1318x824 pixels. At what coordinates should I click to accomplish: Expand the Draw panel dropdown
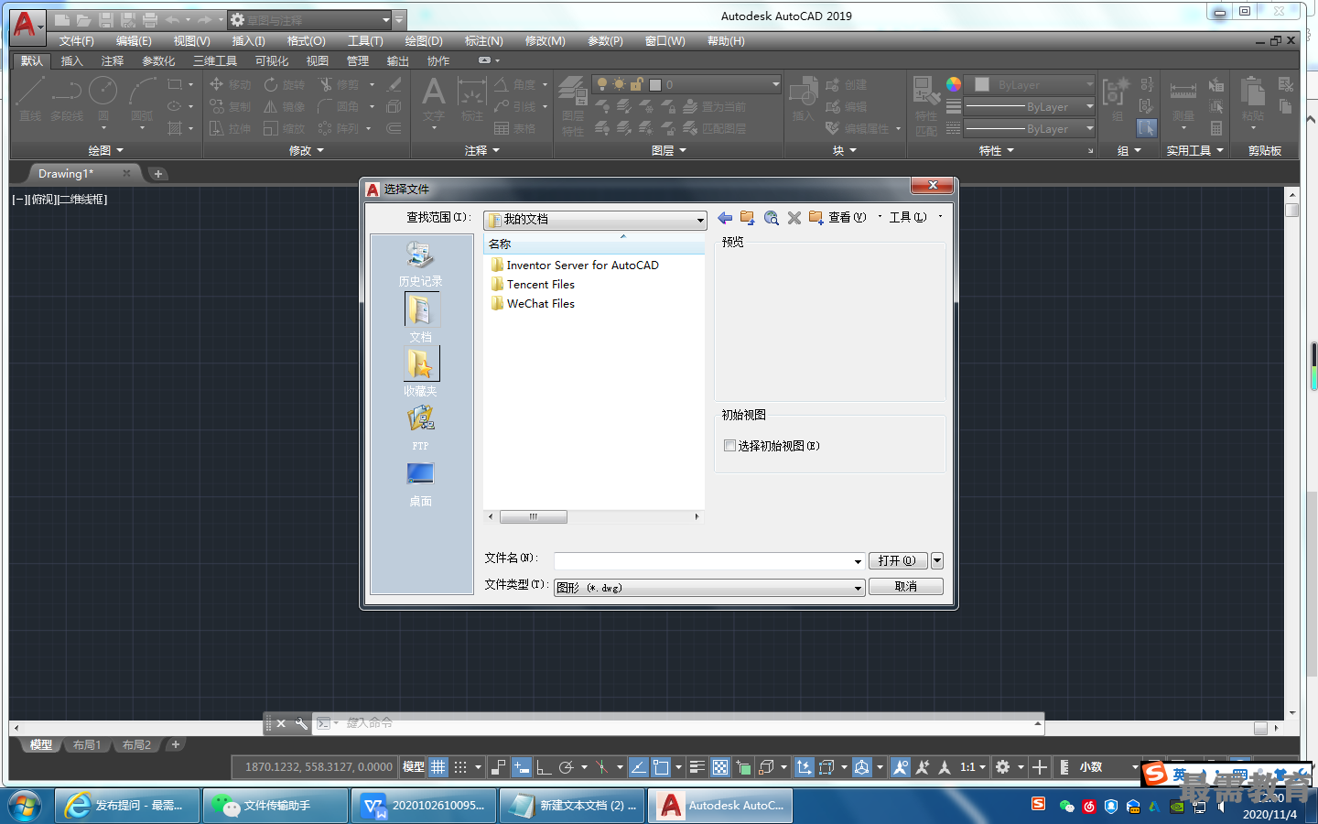click(x=105, y=150)
